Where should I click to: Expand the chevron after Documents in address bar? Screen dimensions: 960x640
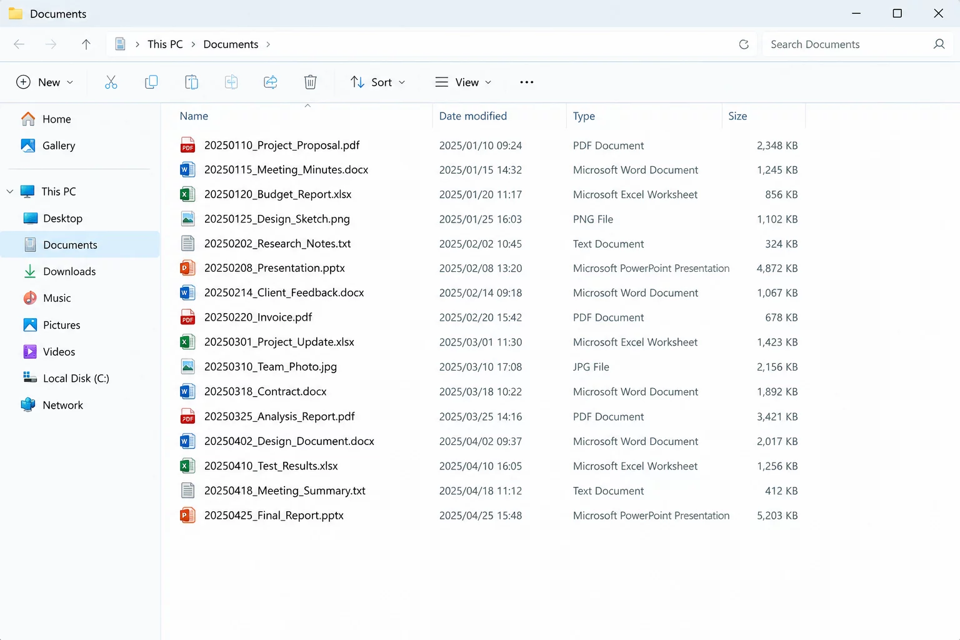point(268,44)
